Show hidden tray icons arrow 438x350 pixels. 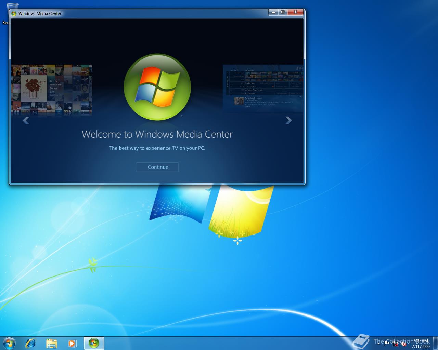(378, 343)
